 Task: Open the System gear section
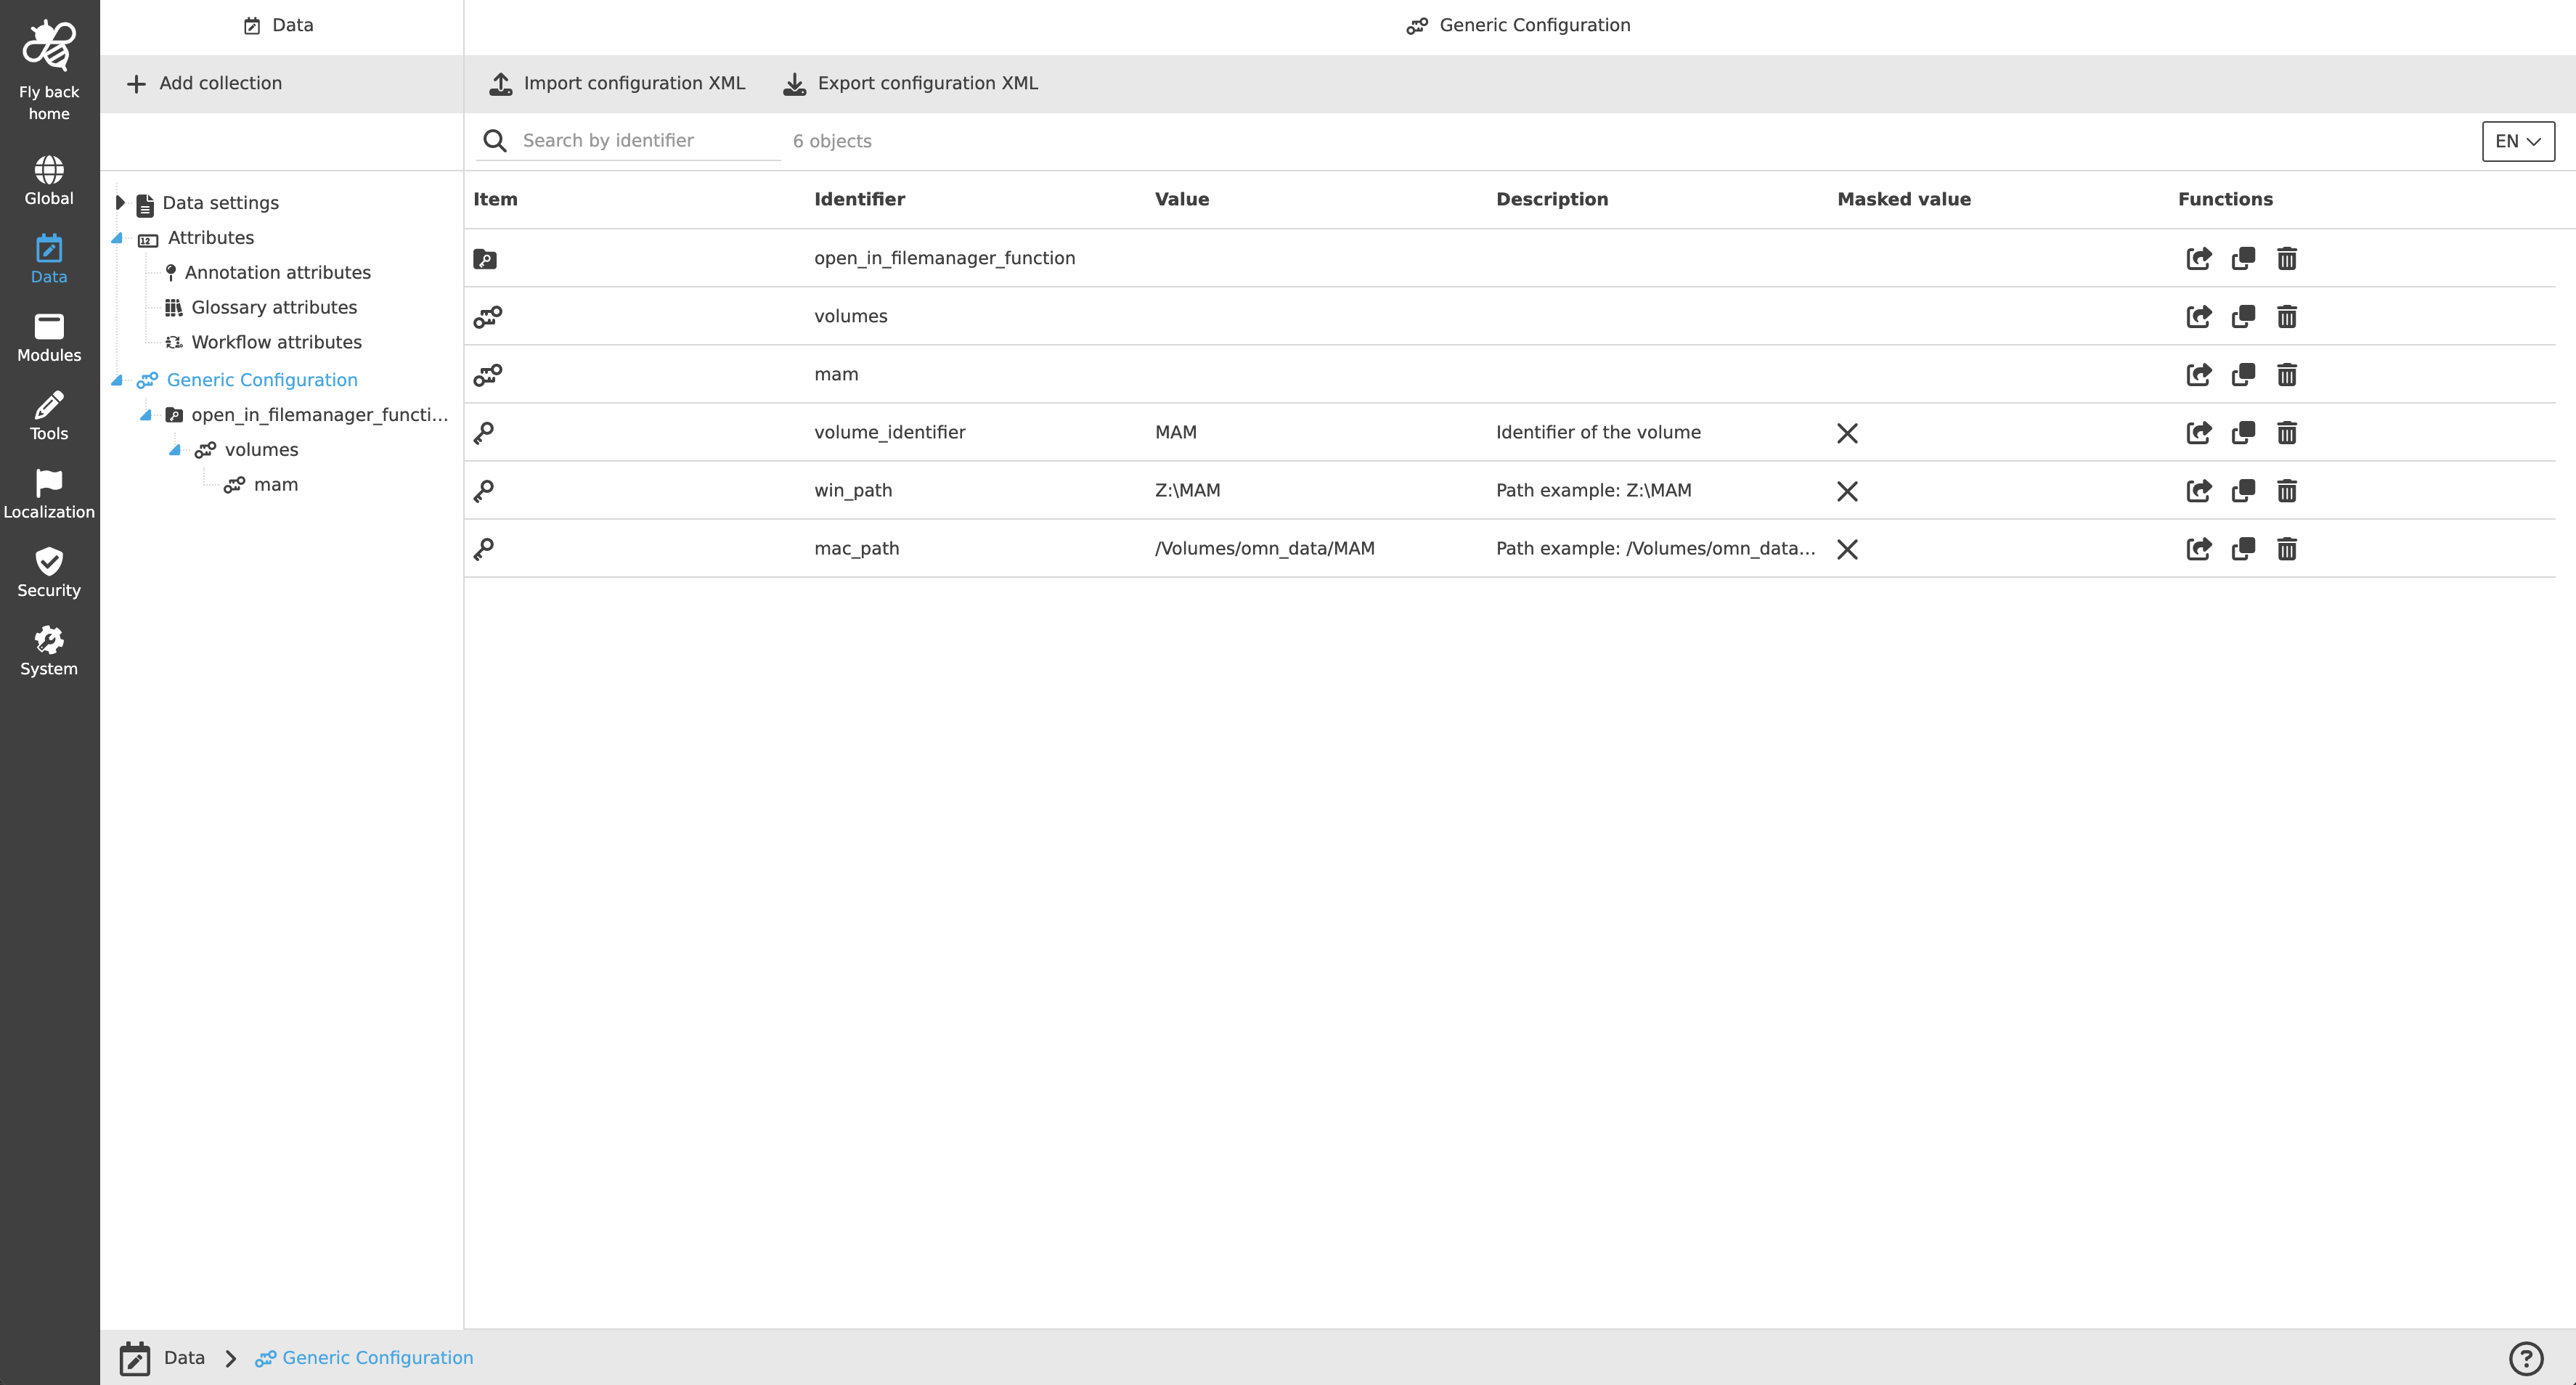[x=48, y=640]
